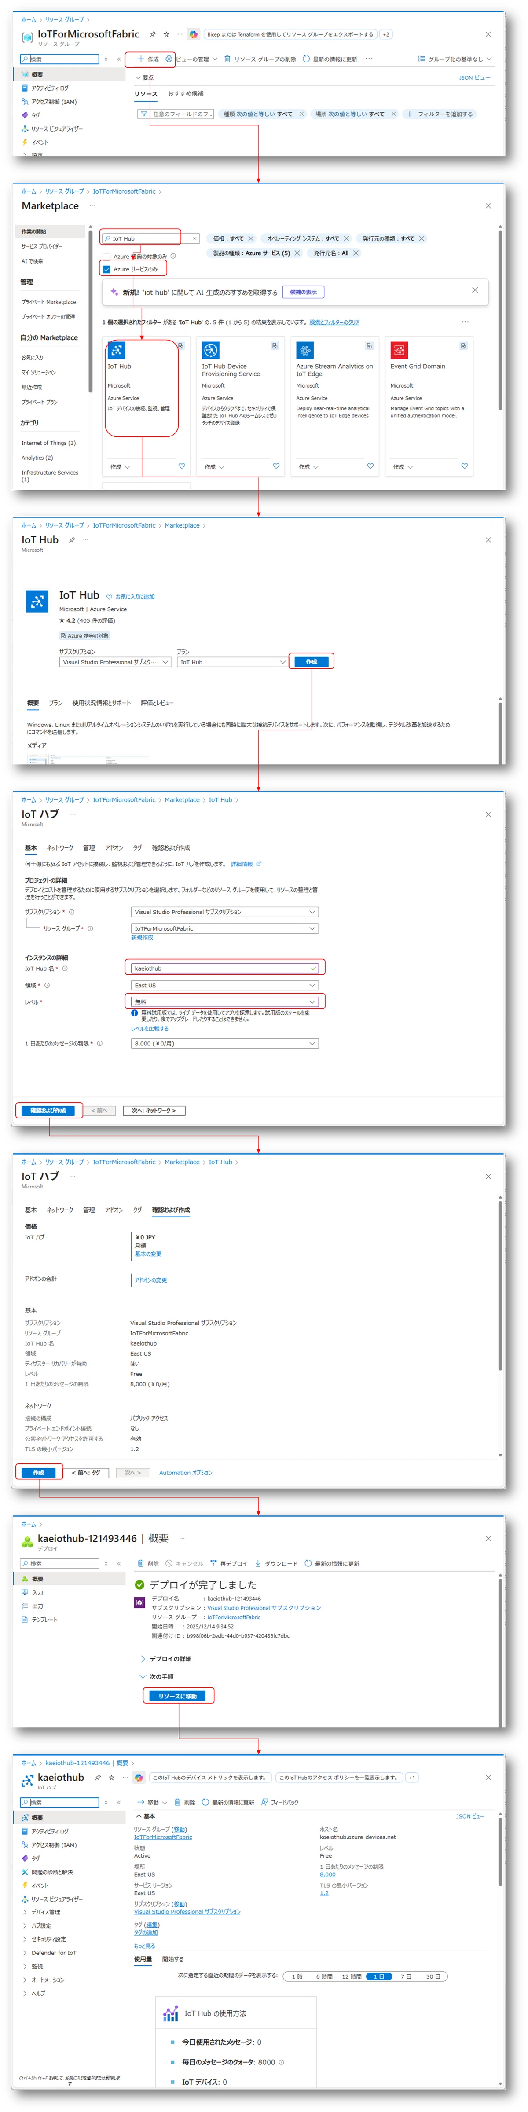The width and height of the screenshot is (528, 2112).
Task: Switch to the Networking tab in IoT Hub form
Action: point(60,848)
